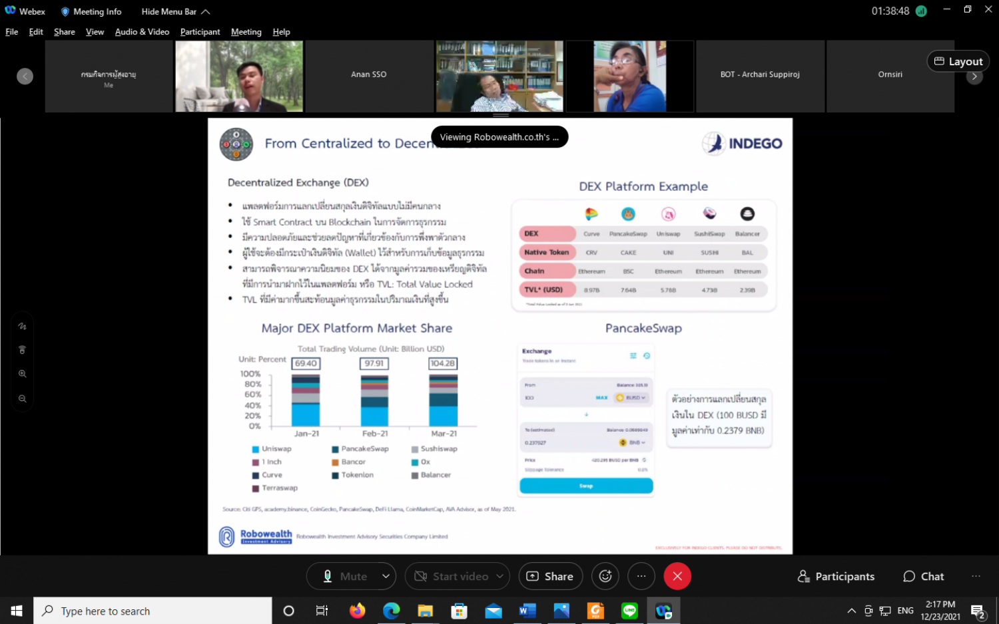This screenshot has height=624, width=999.
Task: Open the reactions emoji button
Action: click(x=605, y=576)
